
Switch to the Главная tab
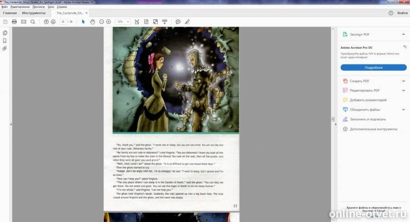click(10, 13)
